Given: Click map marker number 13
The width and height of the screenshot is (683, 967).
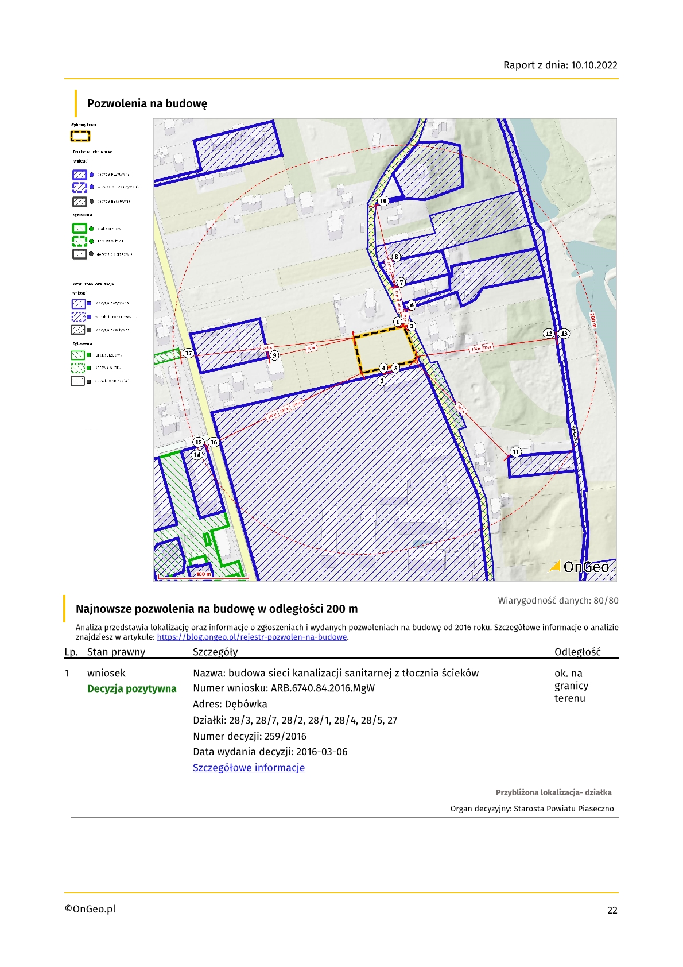Looking at the screenshot, I should [x=564, y=333].
